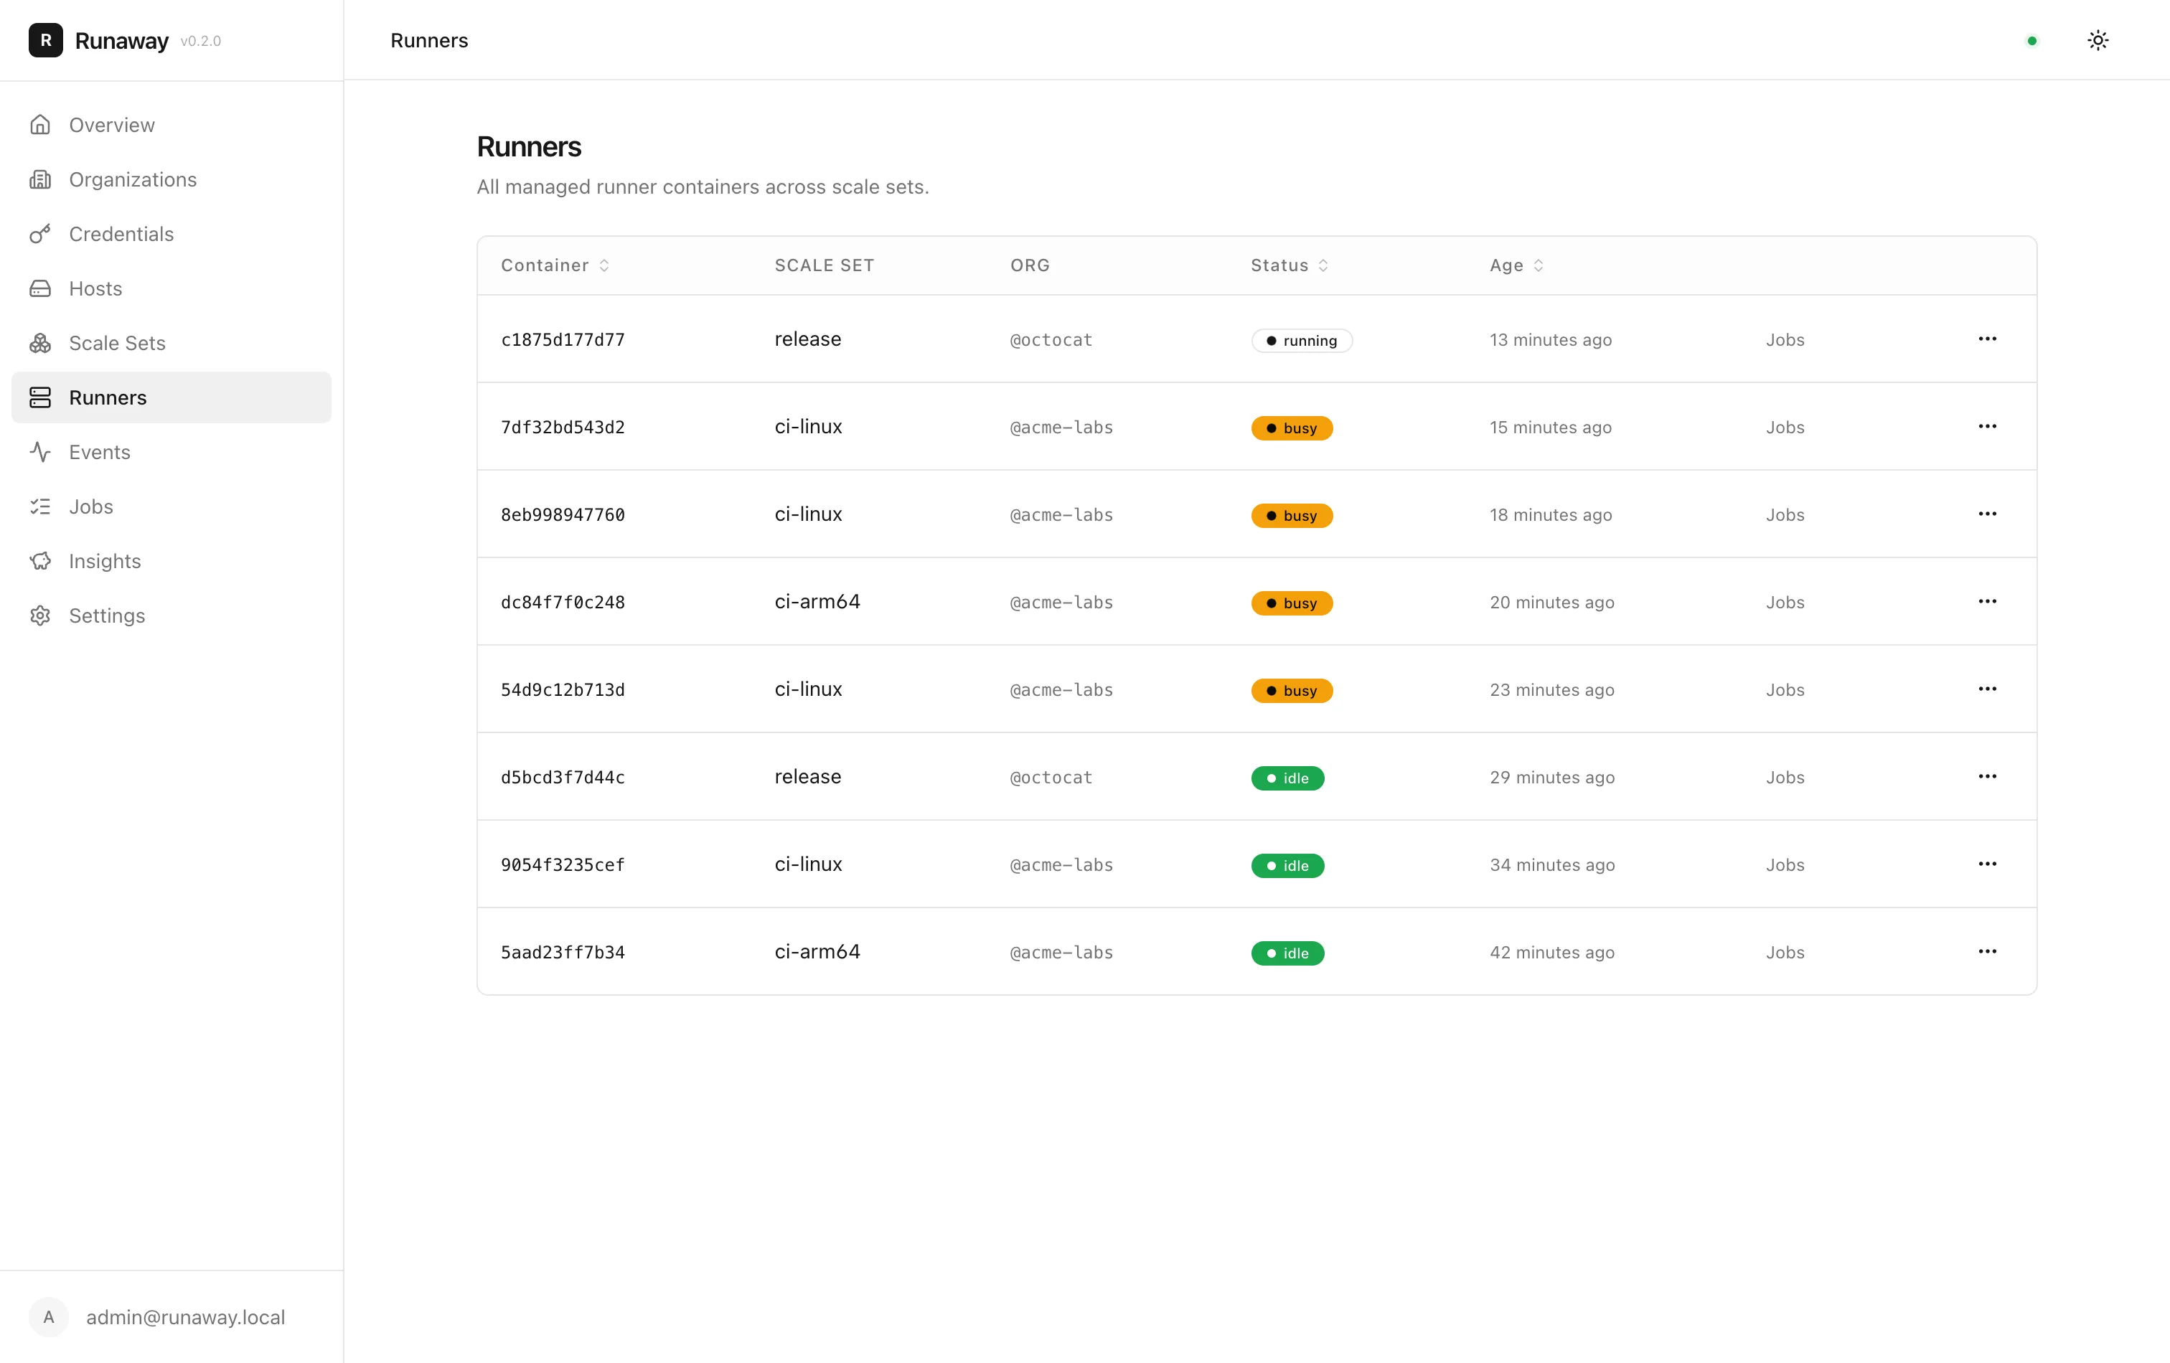Click the Settings gear icon
The width and height of the screenshot is (2170, 1363).
[x=41, y=616]
